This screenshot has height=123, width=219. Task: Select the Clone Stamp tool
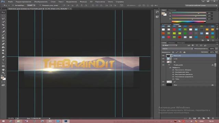click(3, 38)
